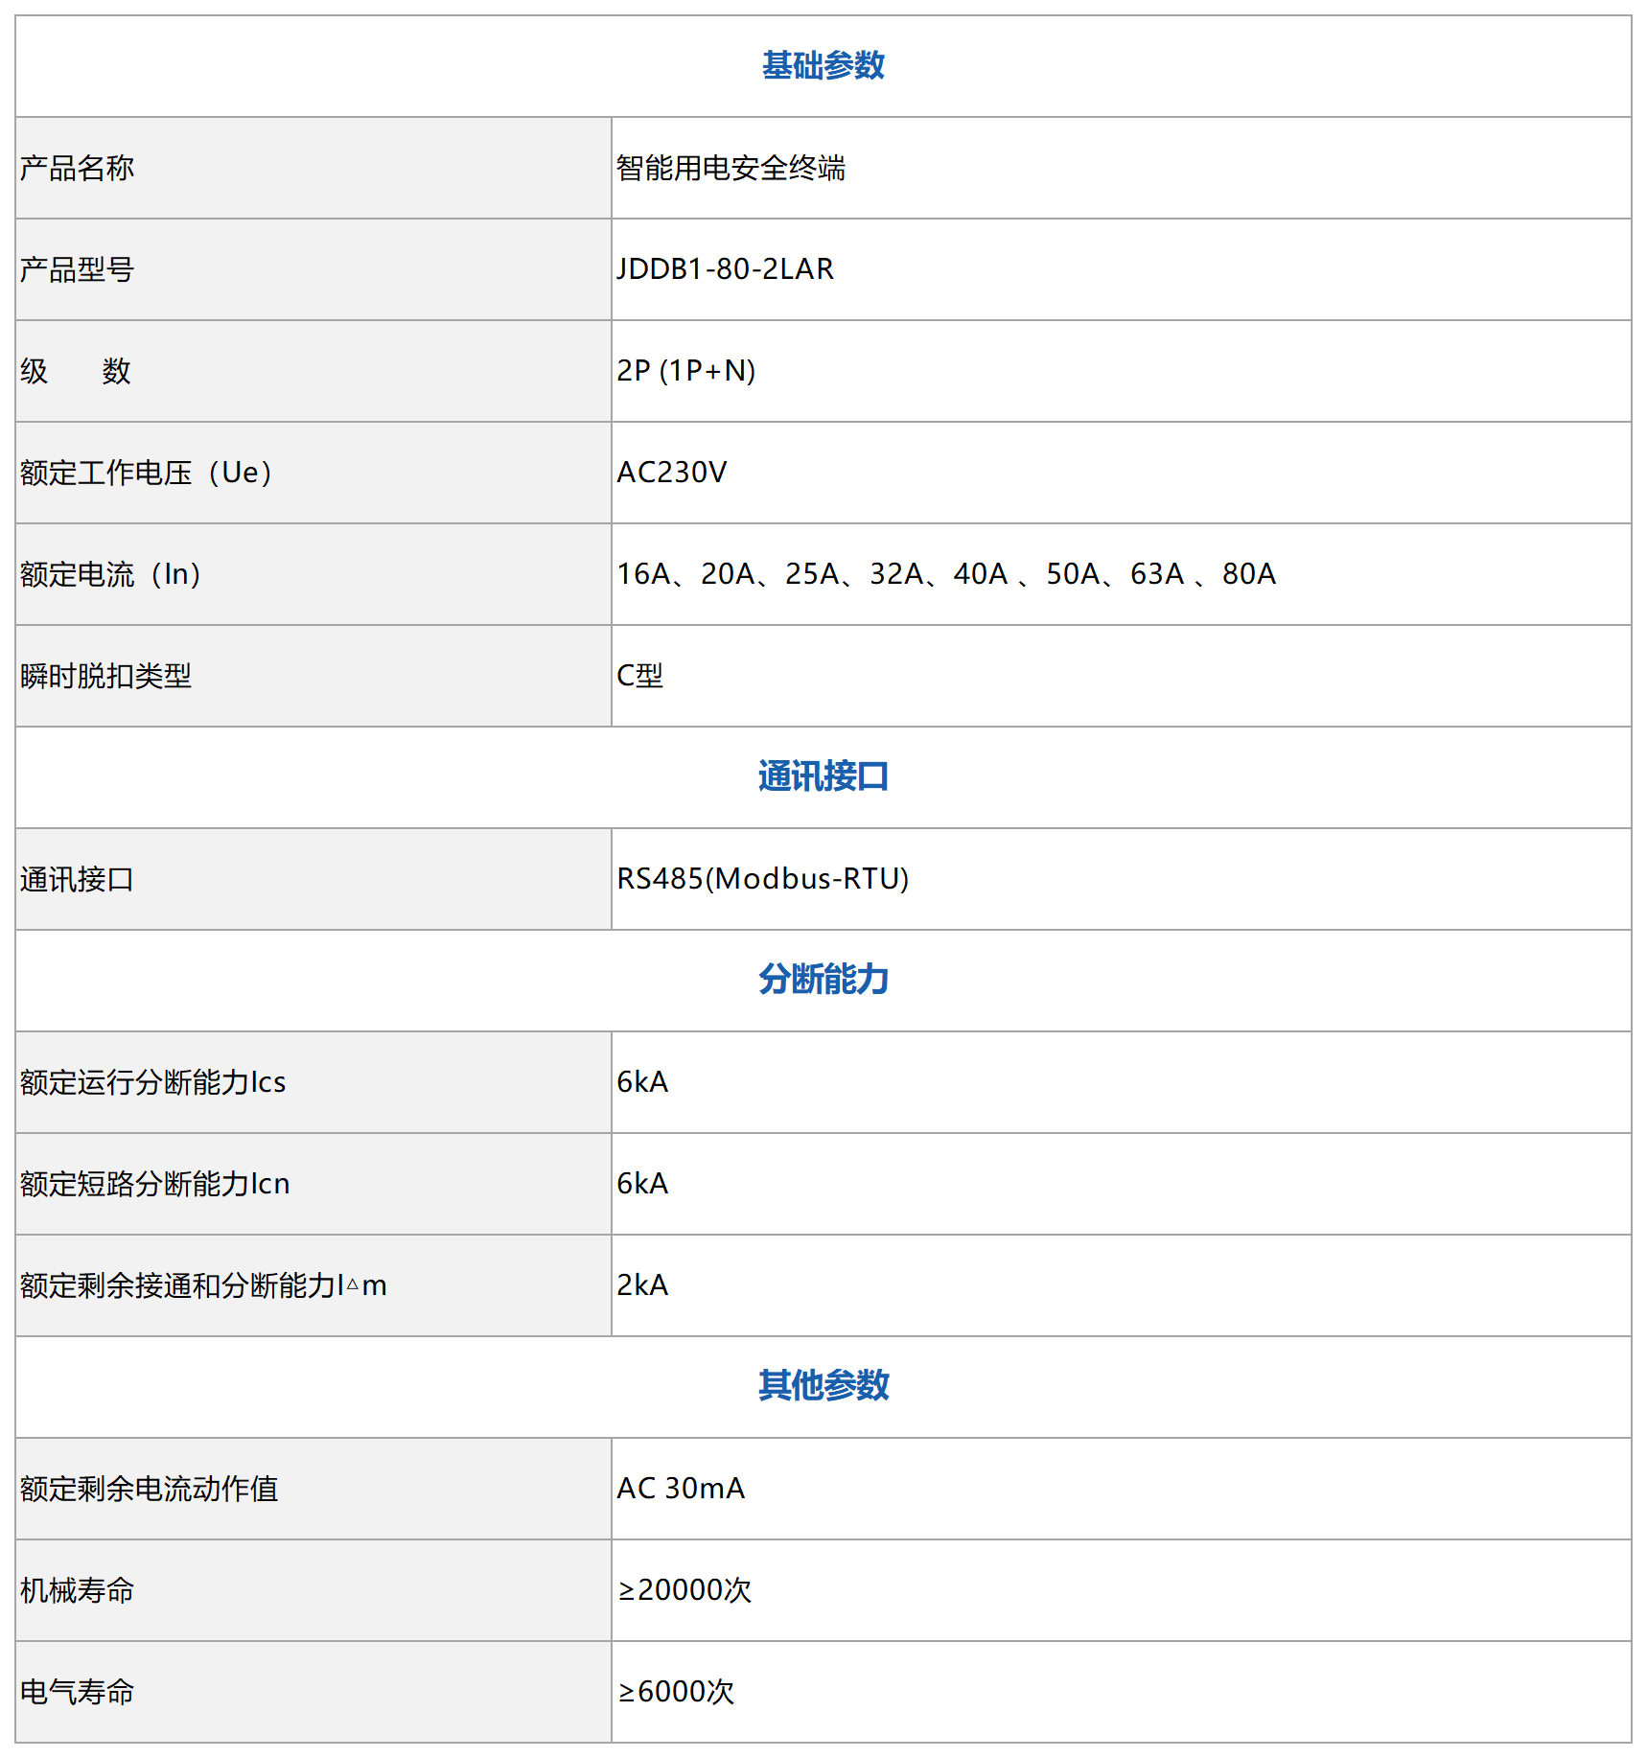Click the rated current list starting with 16A
The width and height of the screenshot is (1647, 1758).
pyautogui.click(x=945, y=574)
